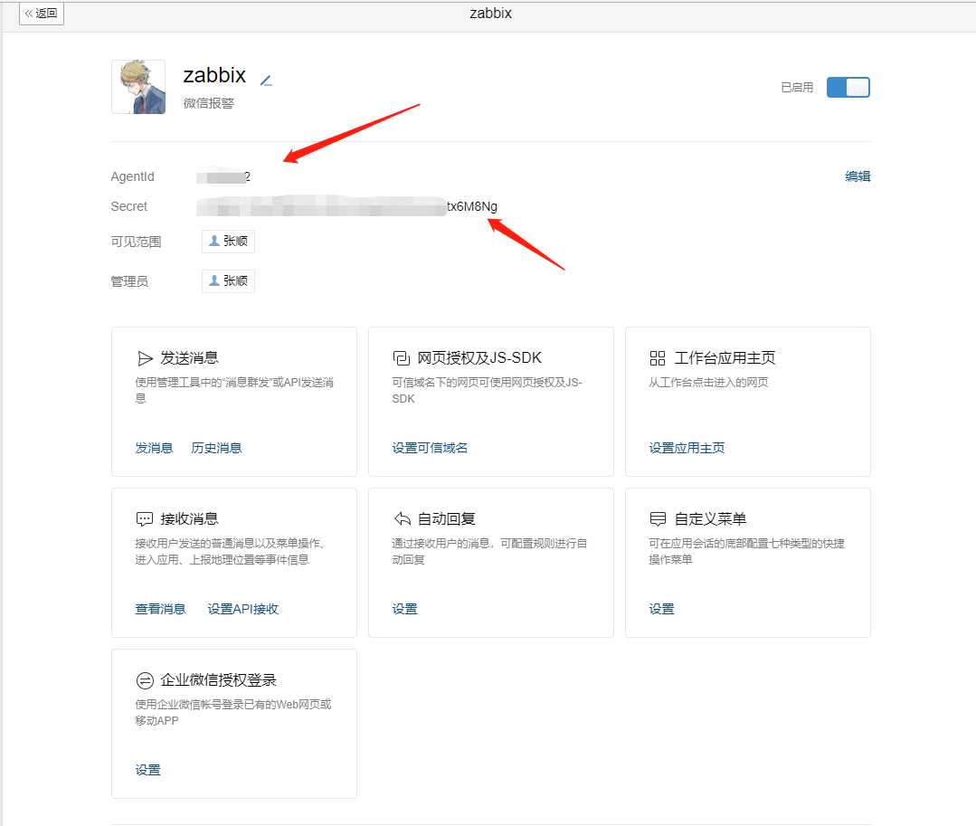Click the 发消息 send message link
The width and height of the screenshot is (976, 826).
pos(154,448)
